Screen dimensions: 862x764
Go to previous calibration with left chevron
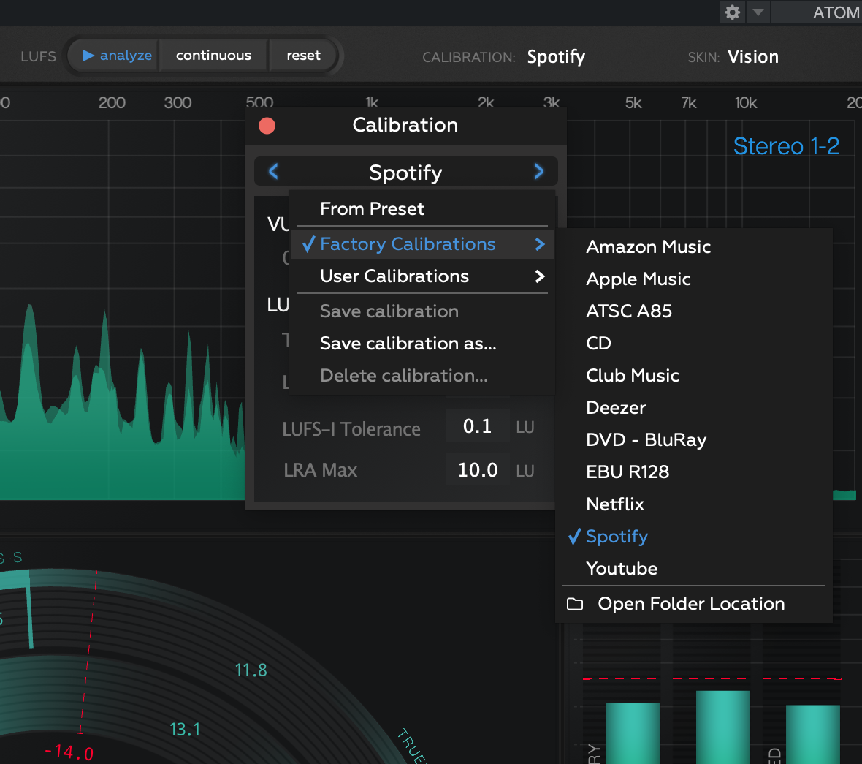pyautogui.click(x=274, y=172)
